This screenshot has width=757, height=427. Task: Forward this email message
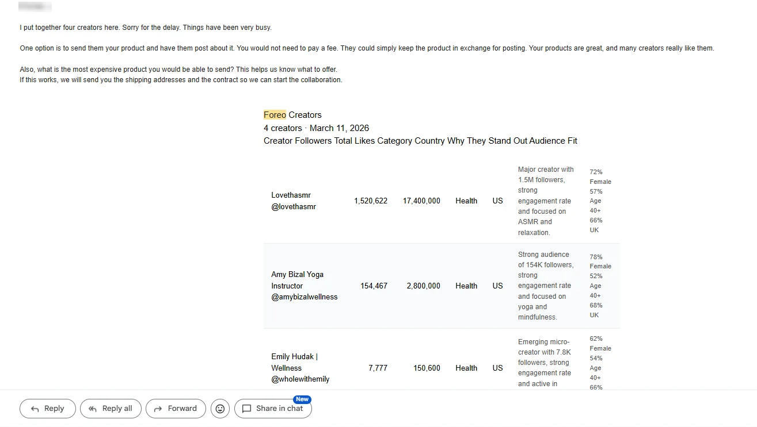pos(176,409)
